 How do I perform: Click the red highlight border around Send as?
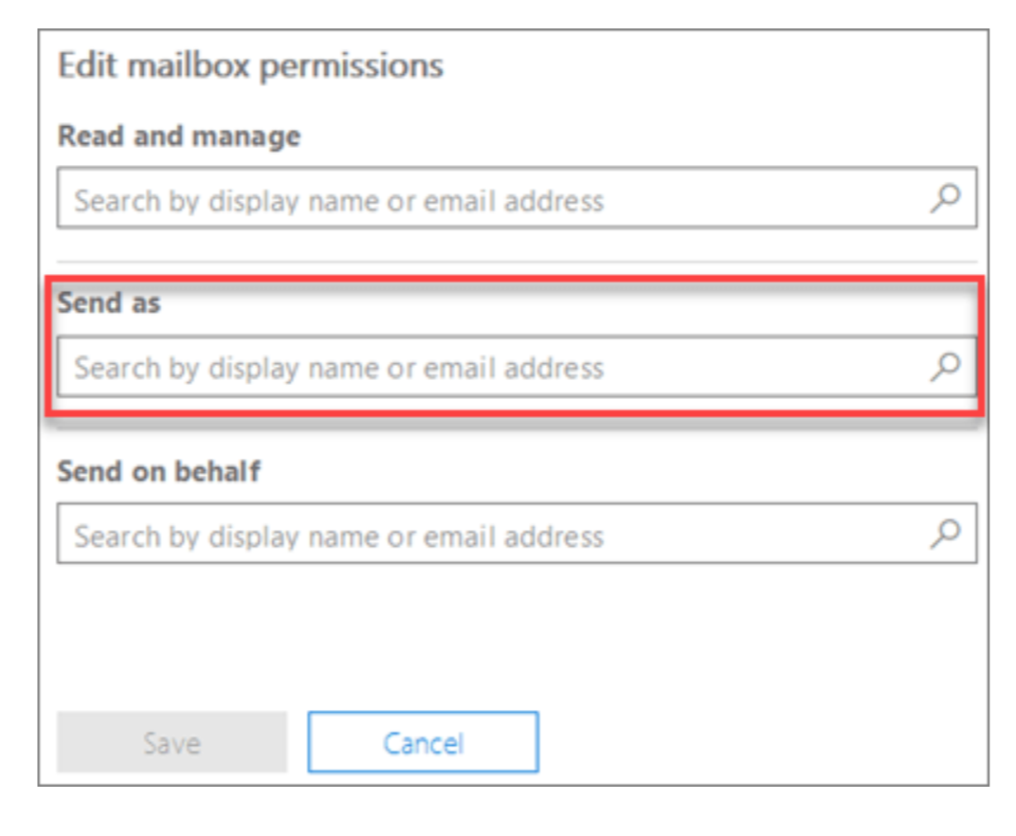516,279
